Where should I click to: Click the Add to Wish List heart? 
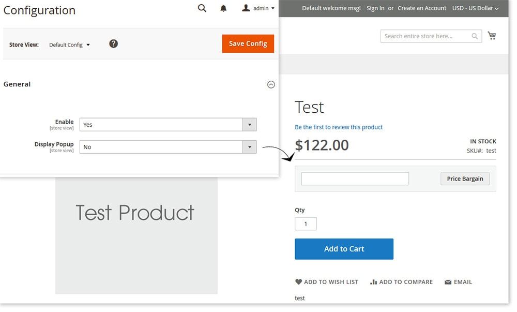[298, 282]
